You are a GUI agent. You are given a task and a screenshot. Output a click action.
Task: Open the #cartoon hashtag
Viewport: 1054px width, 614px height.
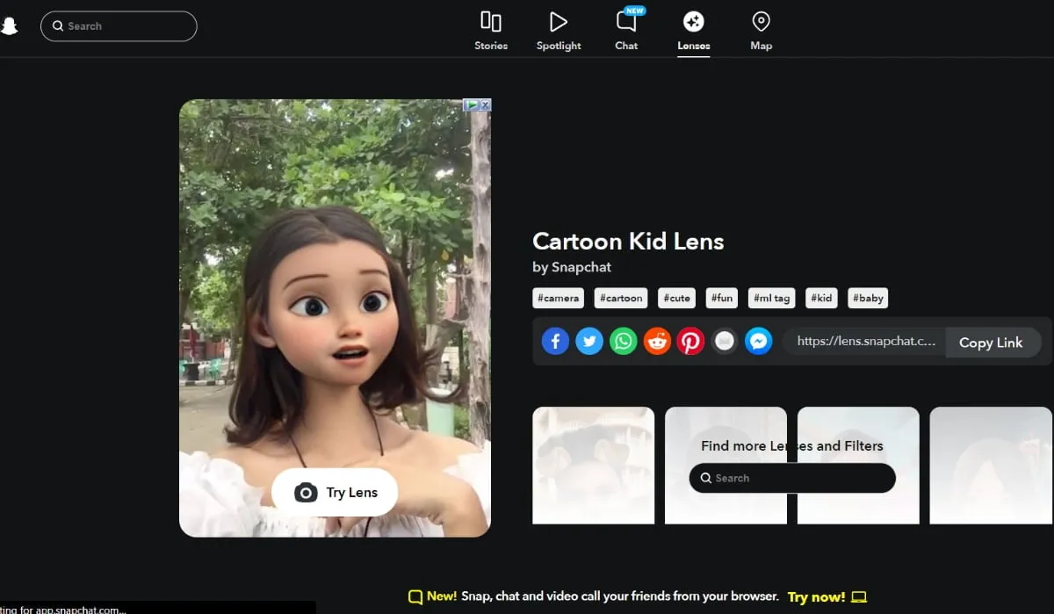[x=620, y=298]
